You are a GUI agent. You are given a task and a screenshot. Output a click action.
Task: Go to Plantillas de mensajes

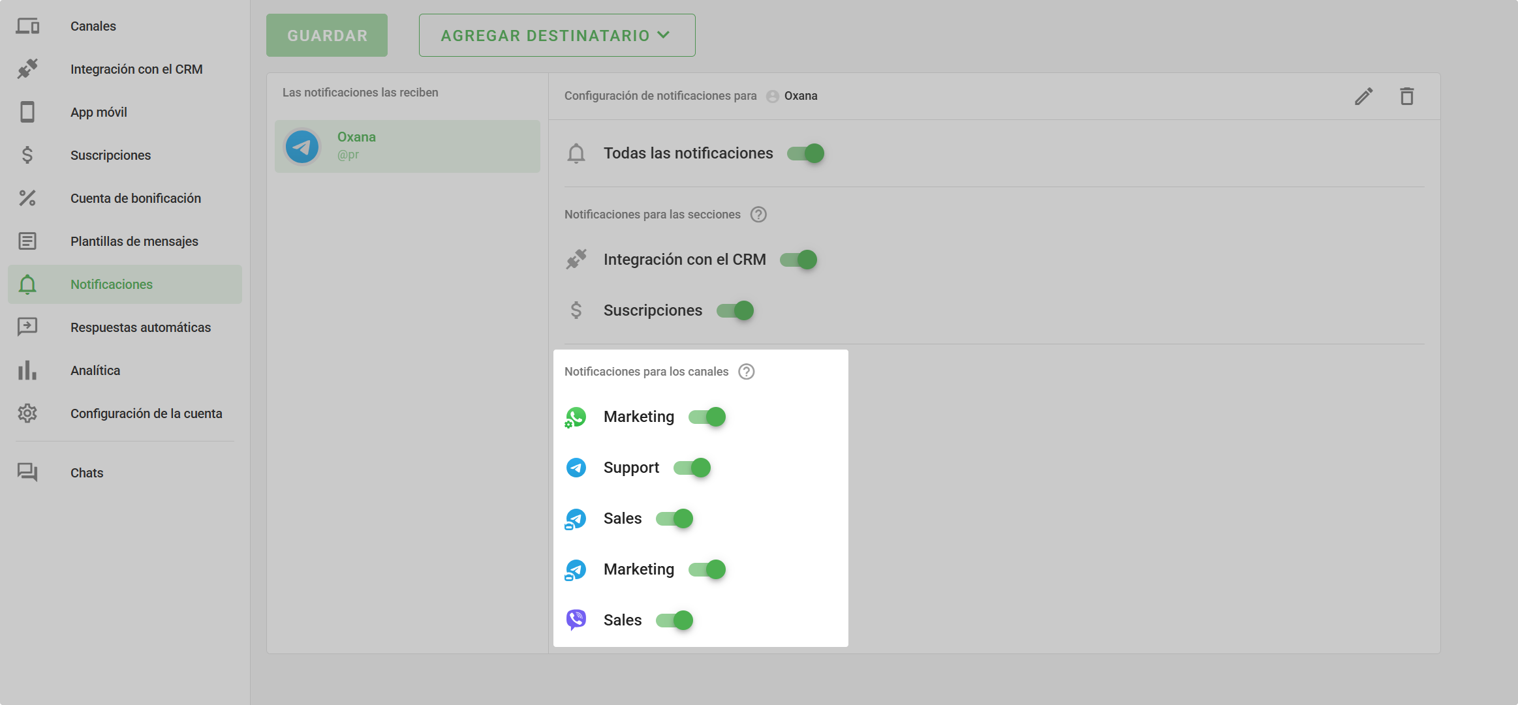125,241
